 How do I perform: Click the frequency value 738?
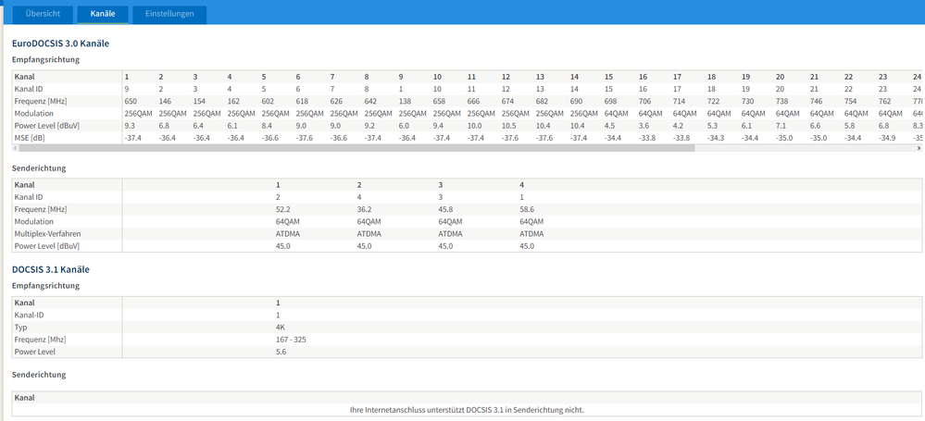[x=781, y=102]
